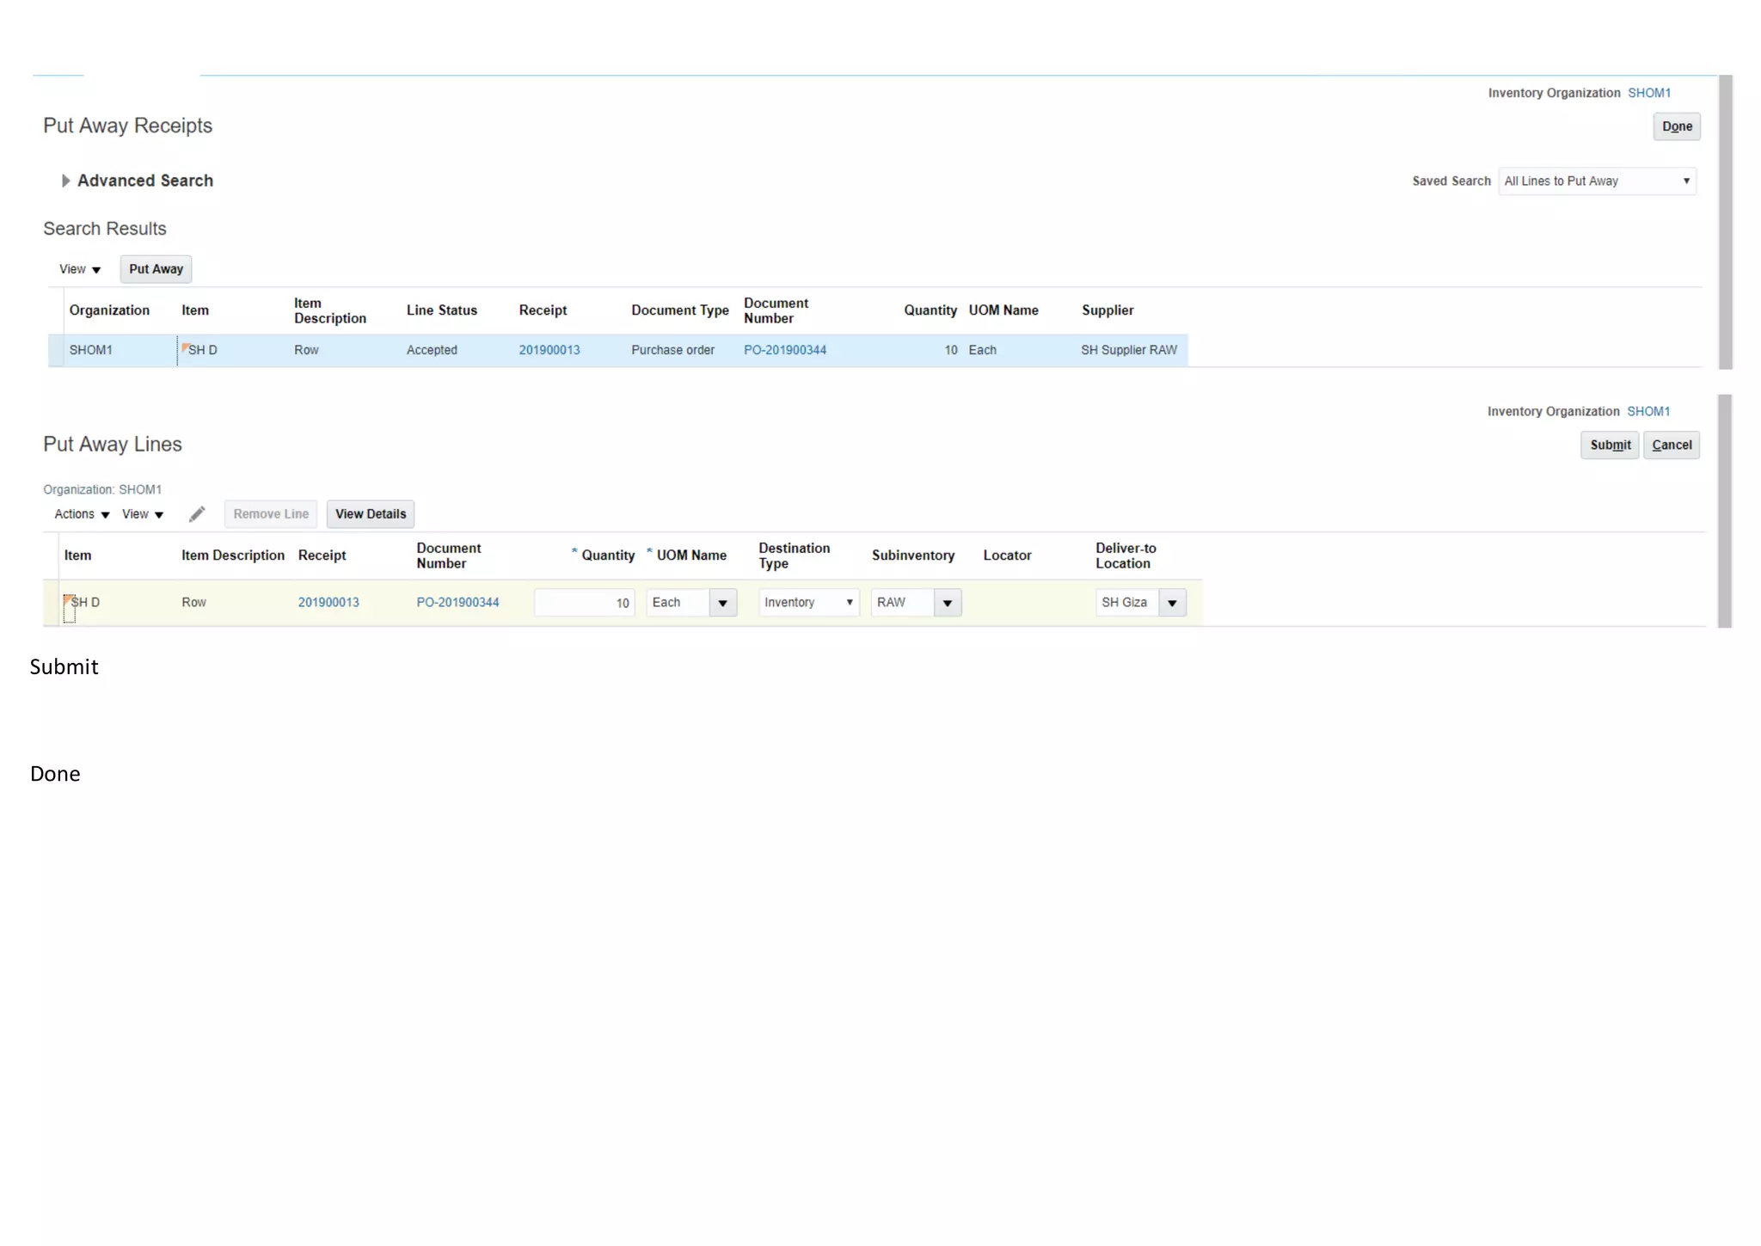Open PO-201900344 link in Put Away Lines

457,603
